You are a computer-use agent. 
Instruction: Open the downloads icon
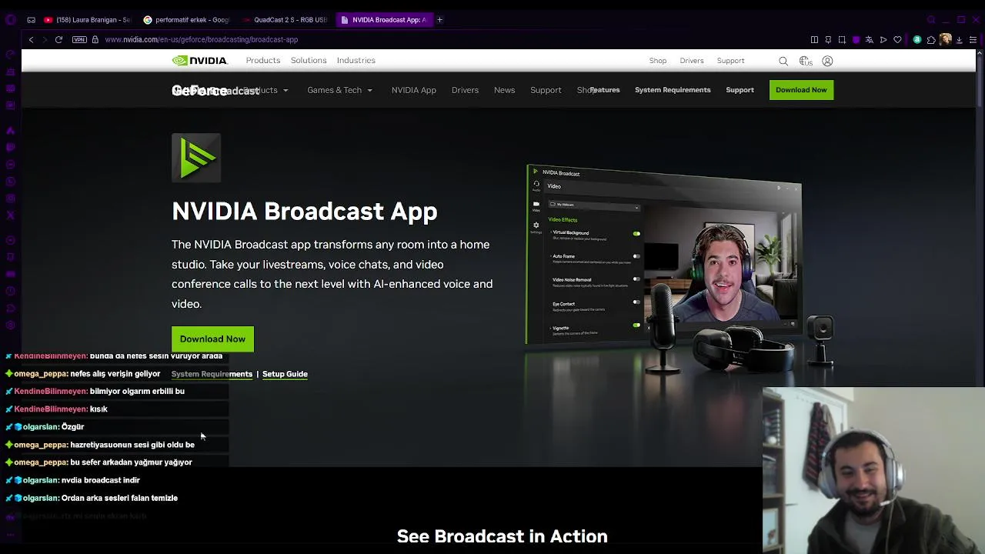point(959,39)
